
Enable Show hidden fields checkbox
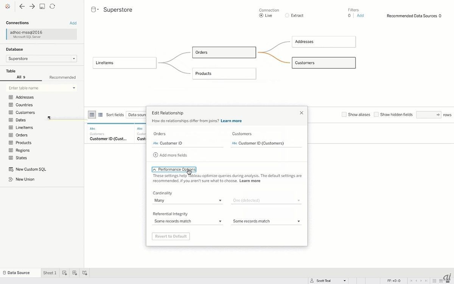(x=376, y=114)
